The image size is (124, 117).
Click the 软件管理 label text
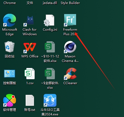tap(10, 110)
